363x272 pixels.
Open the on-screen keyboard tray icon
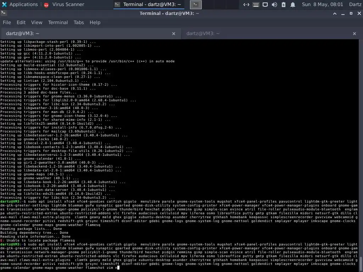256,5
